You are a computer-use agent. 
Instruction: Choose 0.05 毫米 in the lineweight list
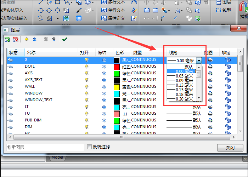tap(181, 76)
